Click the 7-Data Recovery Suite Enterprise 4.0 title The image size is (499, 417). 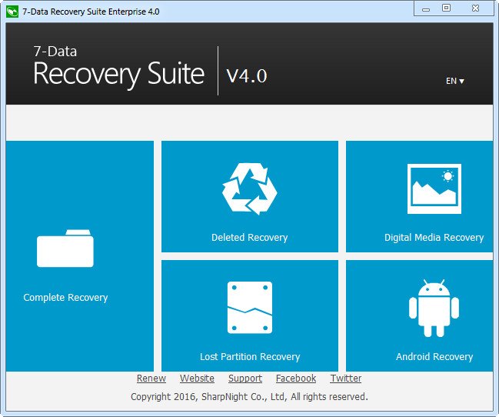click(x=91, y=12)
